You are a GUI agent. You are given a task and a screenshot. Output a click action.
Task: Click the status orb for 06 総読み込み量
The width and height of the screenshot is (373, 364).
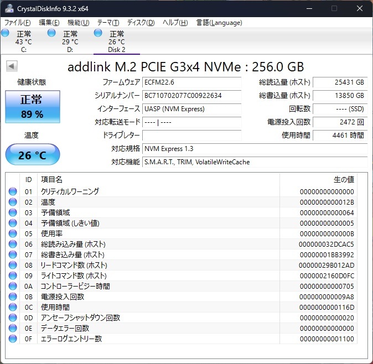coord(13,244)
